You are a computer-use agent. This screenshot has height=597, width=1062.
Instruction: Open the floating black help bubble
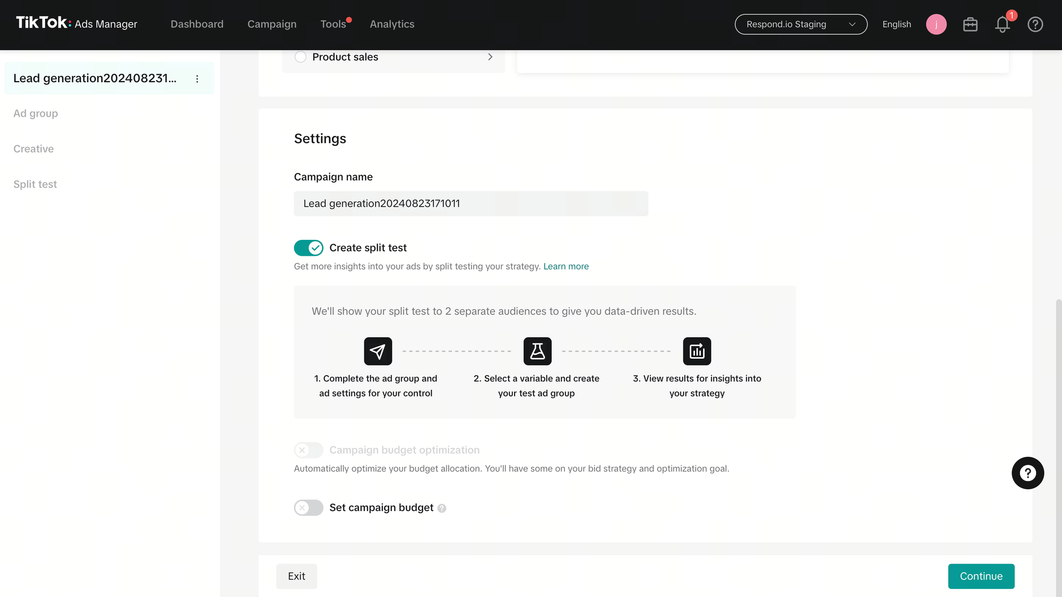(1027, 473)
